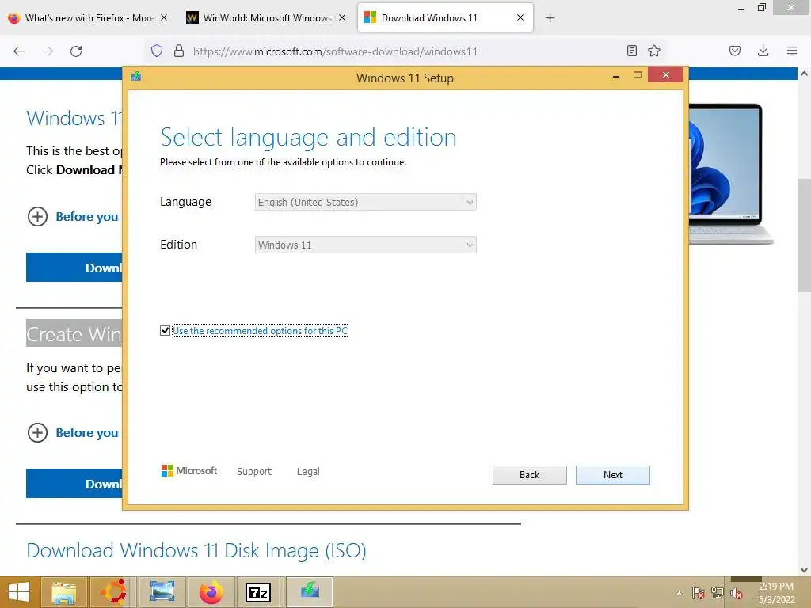Uncheck 'Use the recommended options for this PC'

[x=165, y=330]
